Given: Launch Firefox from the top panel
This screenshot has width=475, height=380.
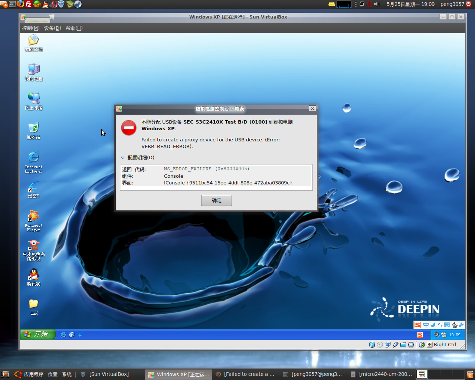Looking at the screenshot, I should 20,4.
